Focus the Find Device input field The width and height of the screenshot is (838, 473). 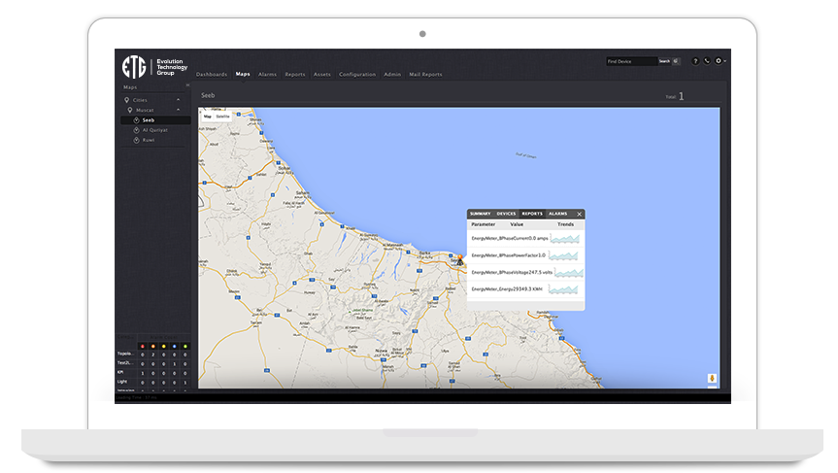click(x=632, y=61)
